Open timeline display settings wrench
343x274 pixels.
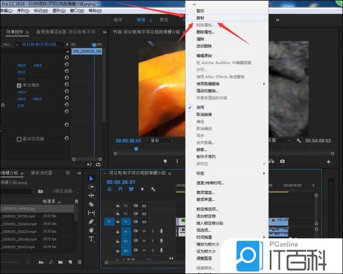[153, 189]
